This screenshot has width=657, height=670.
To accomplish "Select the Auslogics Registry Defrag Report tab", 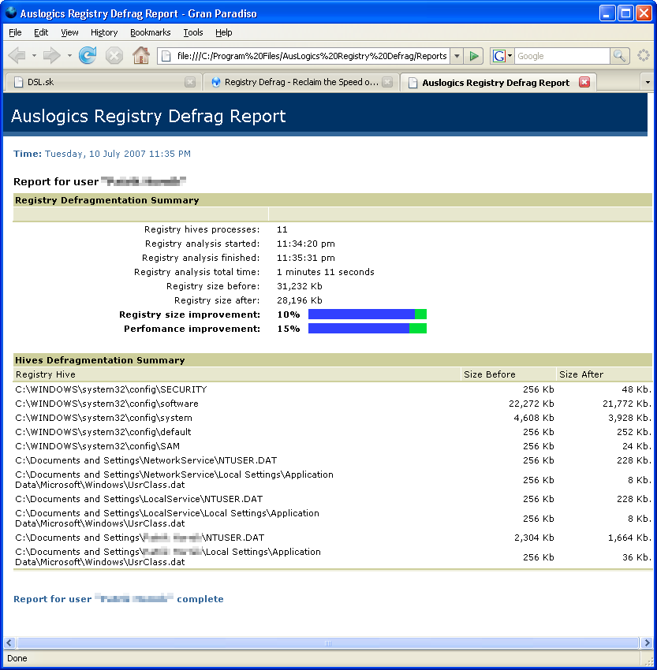I will pyautogui.click(x=498, y=83).
